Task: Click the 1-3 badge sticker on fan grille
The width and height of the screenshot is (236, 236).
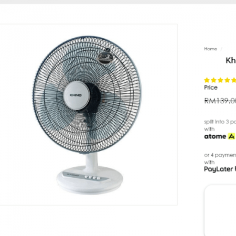Action: click(x=104, y=58)
